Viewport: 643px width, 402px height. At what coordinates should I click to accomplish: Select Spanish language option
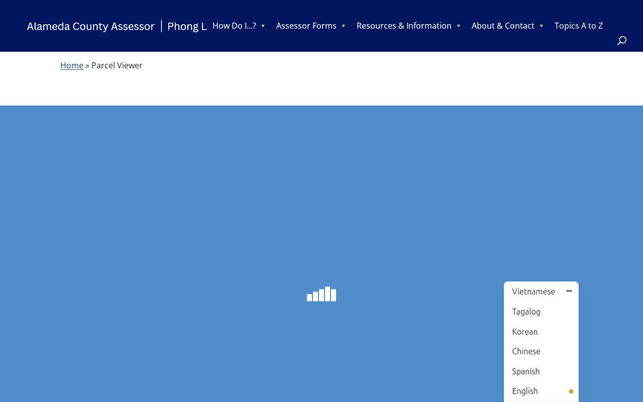coord(526,371)
